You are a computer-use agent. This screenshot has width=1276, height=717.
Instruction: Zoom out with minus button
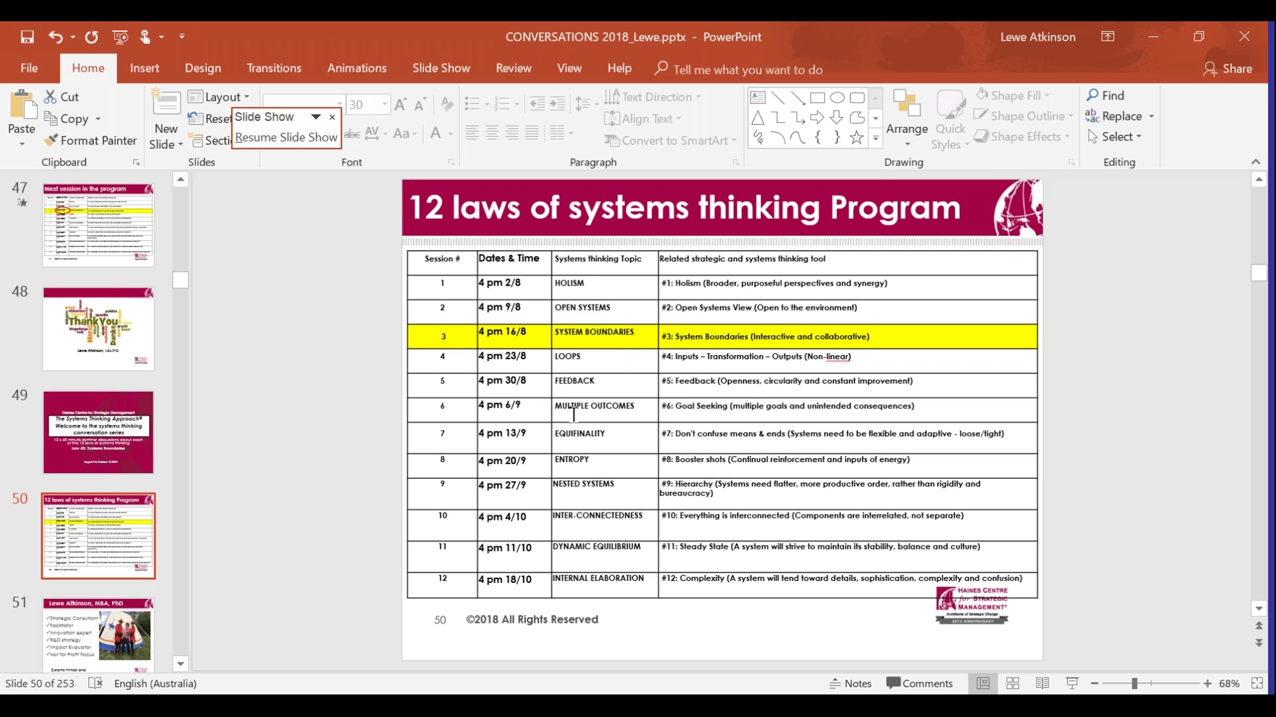pyautogui.click(x=1095, y=683)
